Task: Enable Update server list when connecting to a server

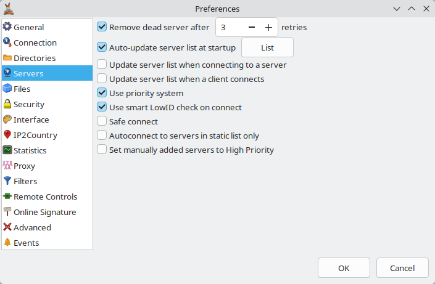Action: pos(102,64)
